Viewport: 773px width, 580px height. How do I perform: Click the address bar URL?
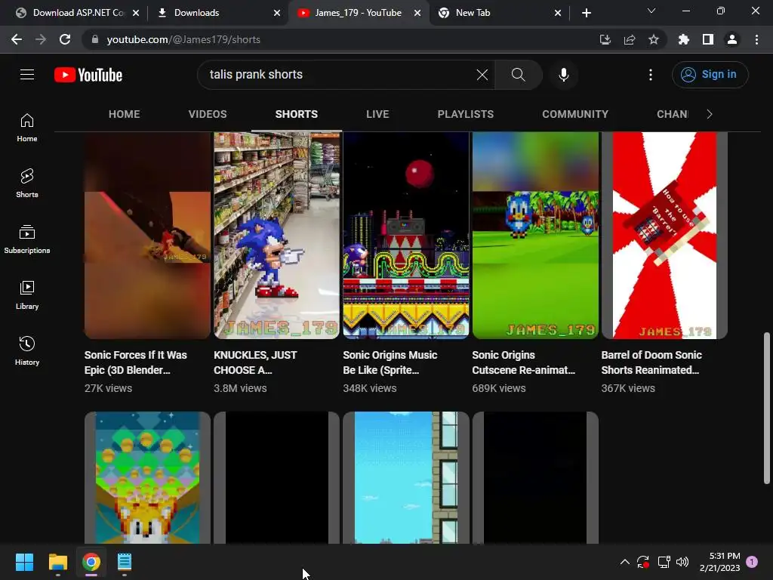click(183, 39)
